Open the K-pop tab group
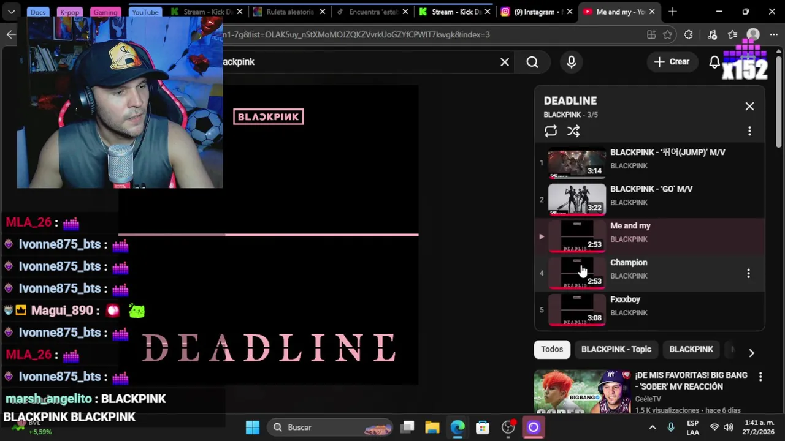 point(69,12)
